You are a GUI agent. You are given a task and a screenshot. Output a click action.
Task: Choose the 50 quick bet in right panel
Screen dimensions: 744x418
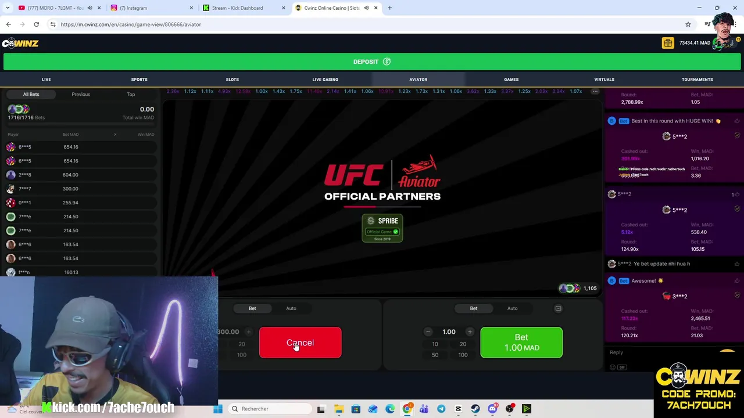click(x=435, y=355)
